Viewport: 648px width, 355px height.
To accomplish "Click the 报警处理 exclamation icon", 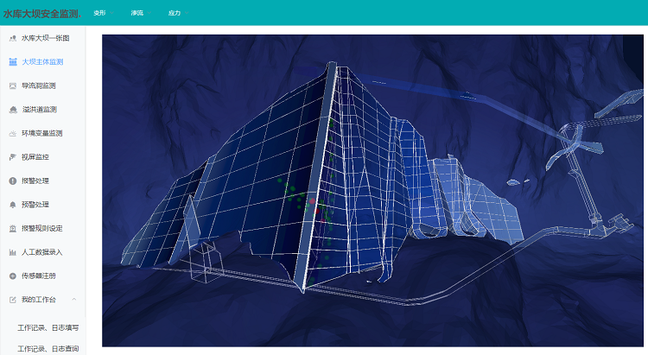I will pyautogui.click(x=12, y=181).
